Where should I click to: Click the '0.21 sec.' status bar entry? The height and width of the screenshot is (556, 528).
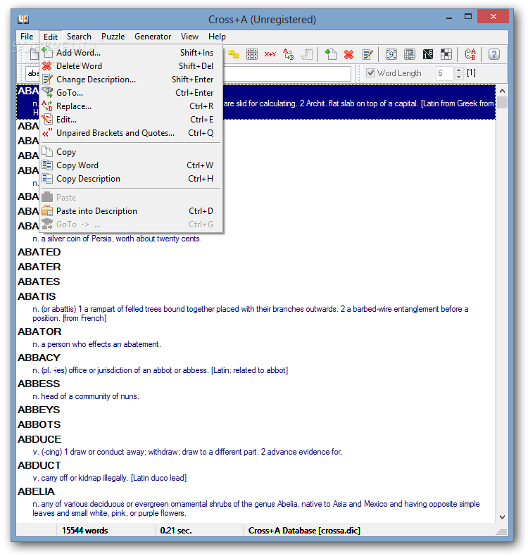coord(176,531)
